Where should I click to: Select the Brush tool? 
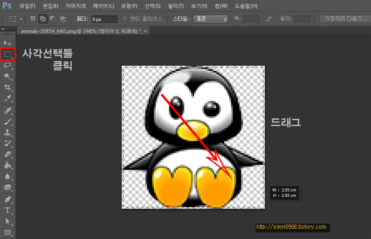pyautogui.click(x=7, y=121)
